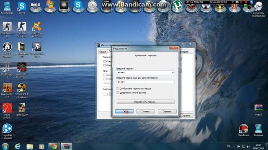Screen dimensions: 268x150
Task: Launch uTorrent from the dock
Action: coord(177,7)
